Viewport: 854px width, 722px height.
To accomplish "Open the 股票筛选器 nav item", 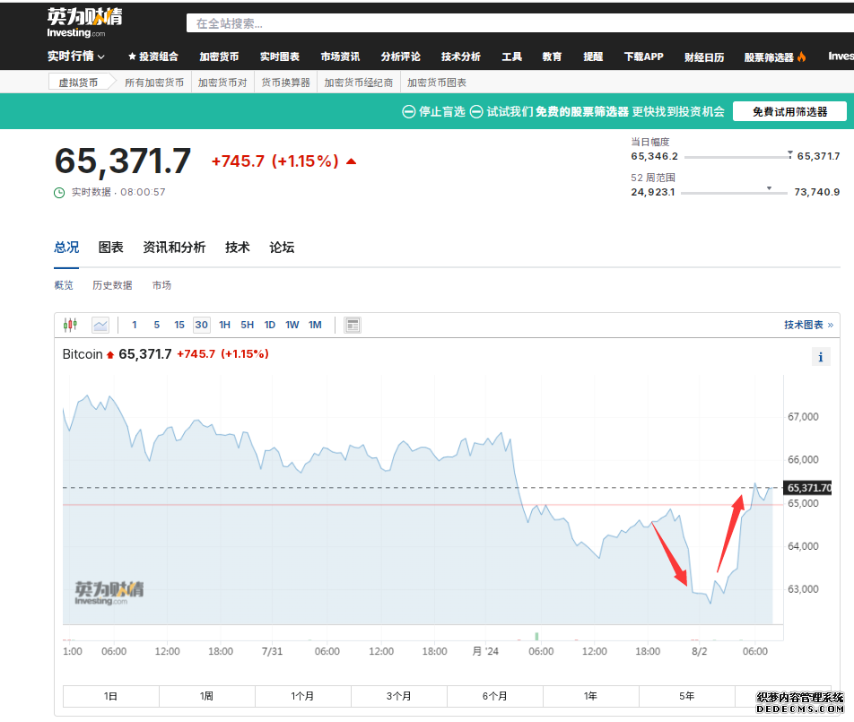I will coord(769,57).
